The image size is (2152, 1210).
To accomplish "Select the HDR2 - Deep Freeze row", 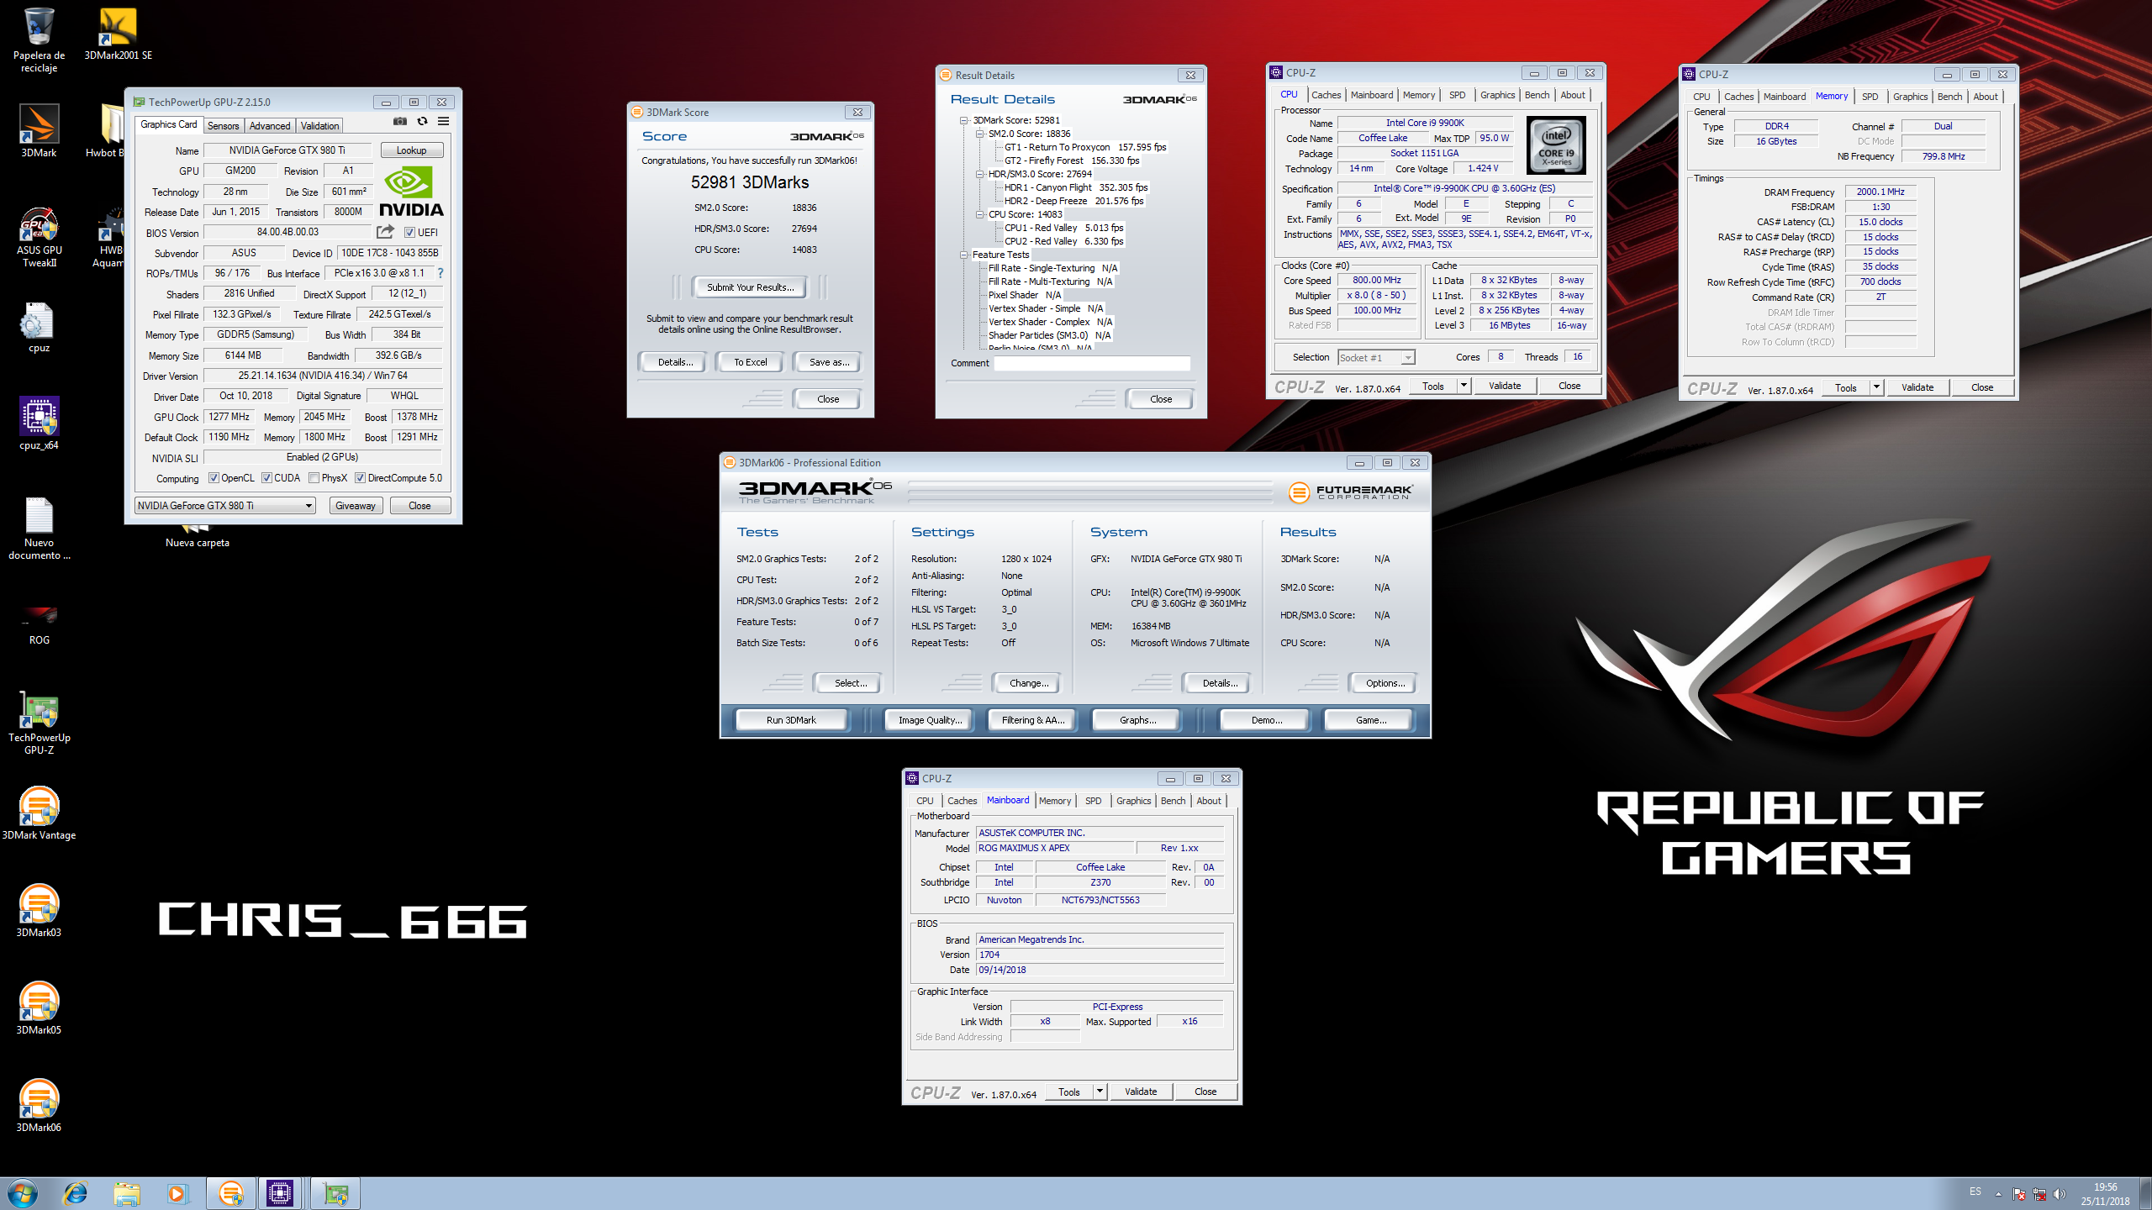I will tap(1073, 201).
